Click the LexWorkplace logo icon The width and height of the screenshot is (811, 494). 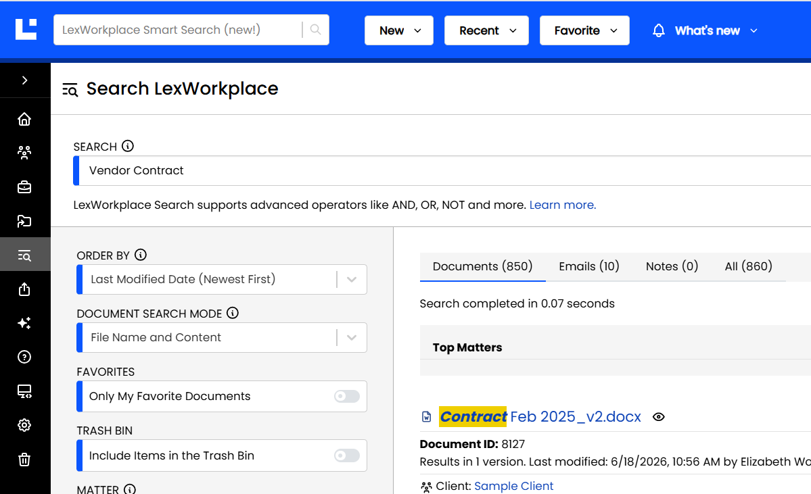pos(26,29)
